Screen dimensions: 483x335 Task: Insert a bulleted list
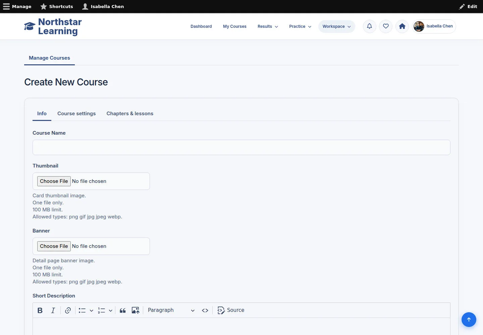[82, 310]
